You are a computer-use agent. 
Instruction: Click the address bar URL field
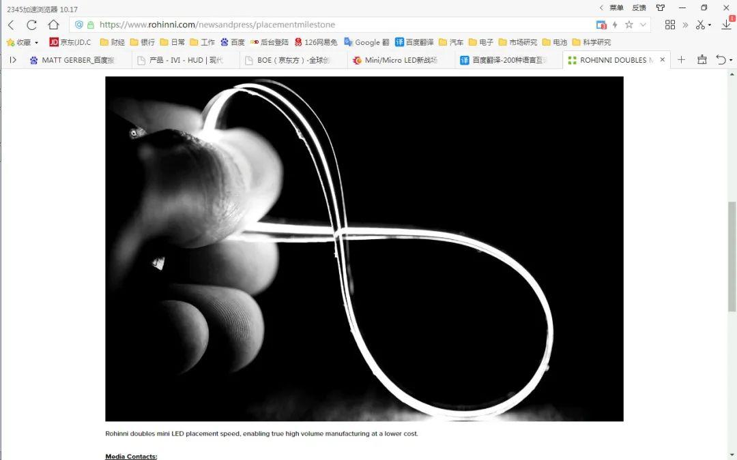point(341,25)
